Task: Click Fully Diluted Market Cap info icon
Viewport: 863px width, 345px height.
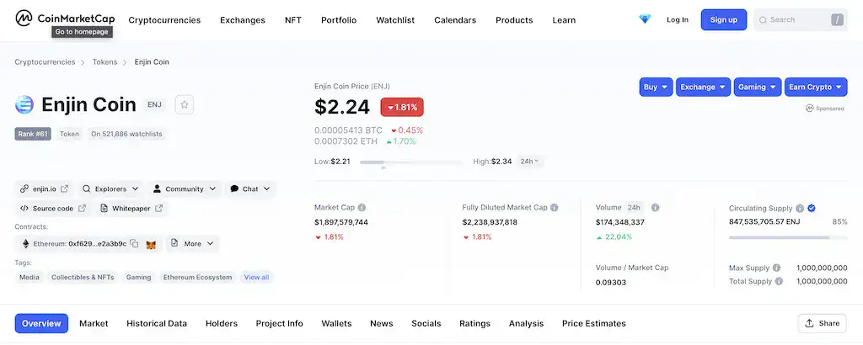Action: [x=555, y=208]
